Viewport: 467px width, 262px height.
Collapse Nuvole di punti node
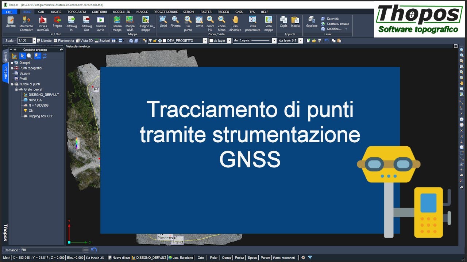tap(12, 84)
